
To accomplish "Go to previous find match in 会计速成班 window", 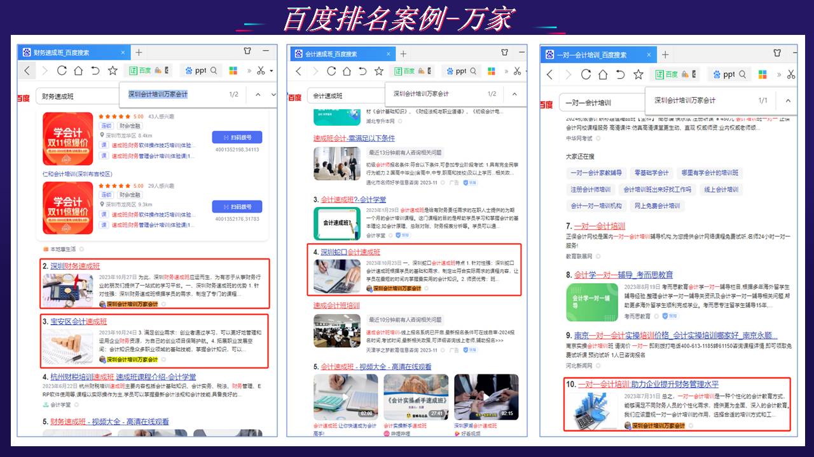I will (x=514, y=95).
